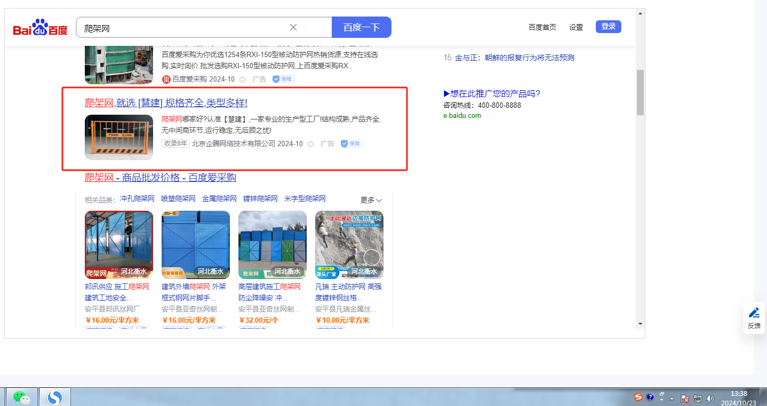Open the 高层建筑施工爬架网 product image
Screen dimensions: 767x406
273,245
